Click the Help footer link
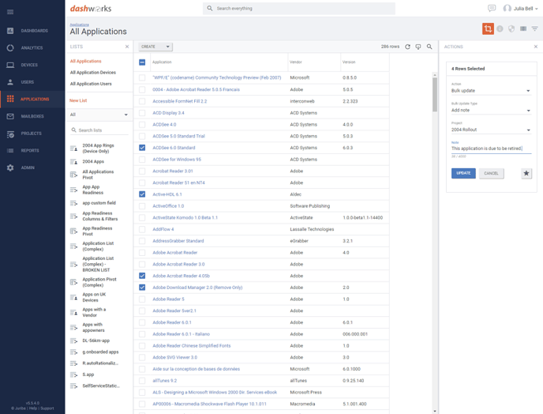The width and height of the screenshot is (543, 414). (33, 408)
